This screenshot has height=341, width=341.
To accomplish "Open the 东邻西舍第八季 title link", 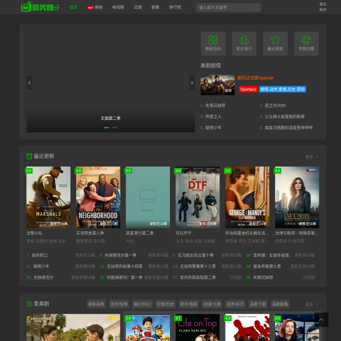I will pos(90,233).
